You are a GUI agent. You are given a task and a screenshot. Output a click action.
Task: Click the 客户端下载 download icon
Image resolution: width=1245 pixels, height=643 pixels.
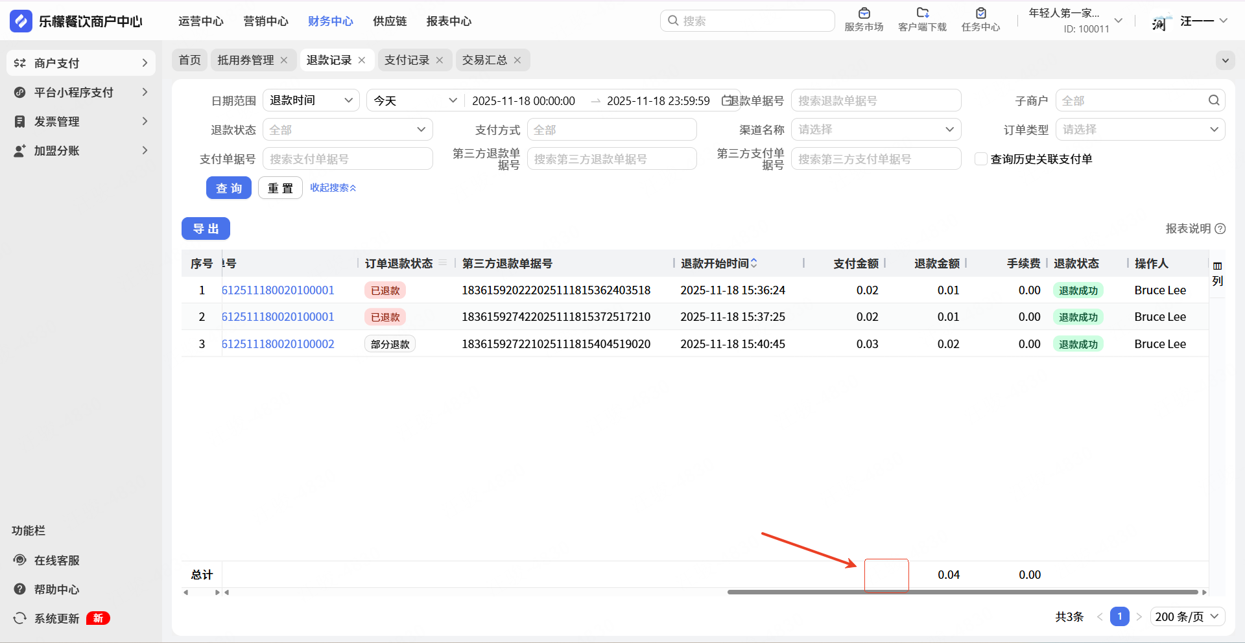click(x=922, y=14)
